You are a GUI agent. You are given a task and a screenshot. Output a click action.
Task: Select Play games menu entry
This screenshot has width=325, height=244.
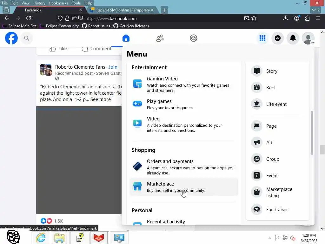click(x=184, y=104)
